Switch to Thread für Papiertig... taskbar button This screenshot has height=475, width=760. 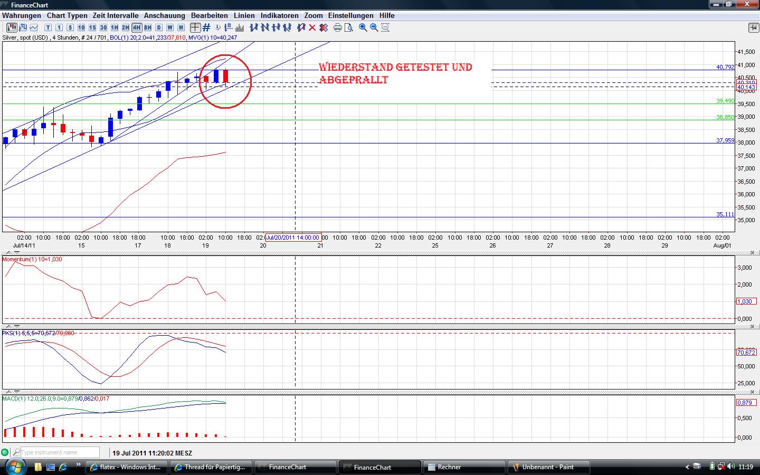(x=211, y=467)
